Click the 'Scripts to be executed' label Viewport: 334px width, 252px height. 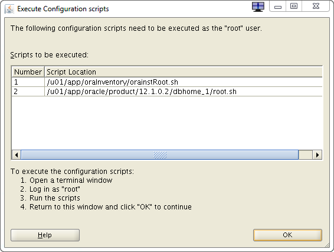[x=49, y=55]
